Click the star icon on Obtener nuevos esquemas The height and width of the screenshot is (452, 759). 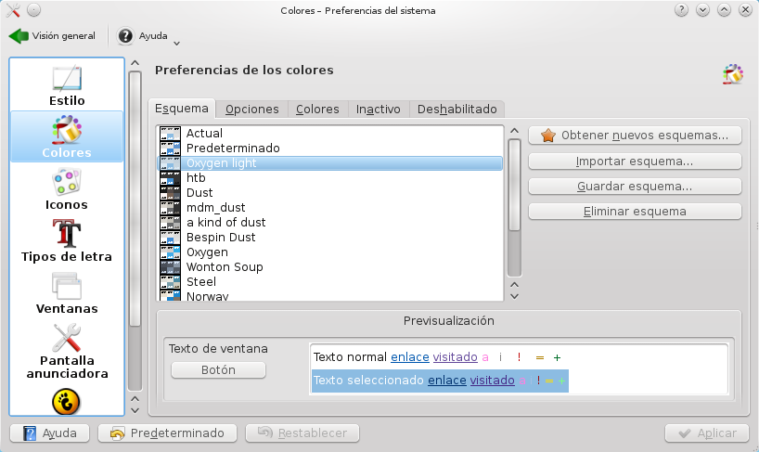pos(548,136)
